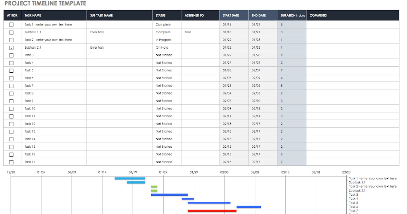The width and height of the screenshot is (407, 214).
Task: Tick the At Risk checkbox for Task 17
Action: tap(12, 162)
